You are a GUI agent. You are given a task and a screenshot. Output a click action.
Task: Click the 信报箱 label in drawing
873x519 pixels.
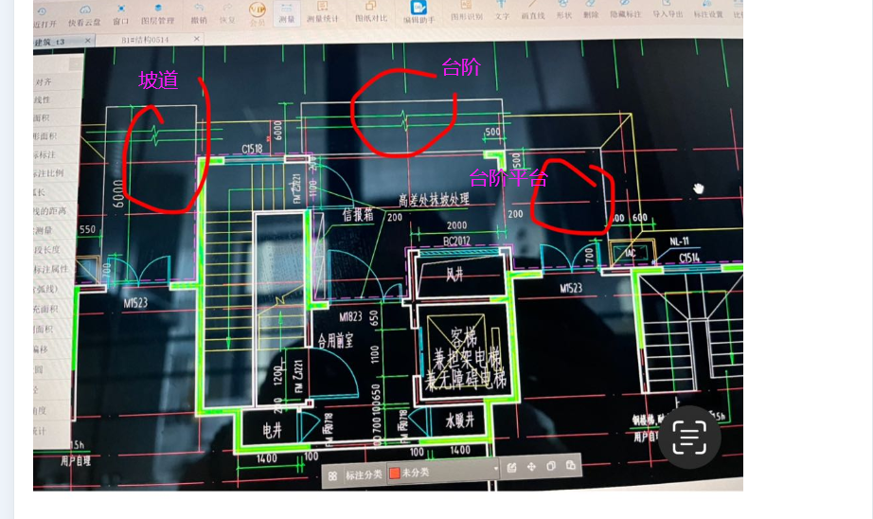[x=358, y=215]
